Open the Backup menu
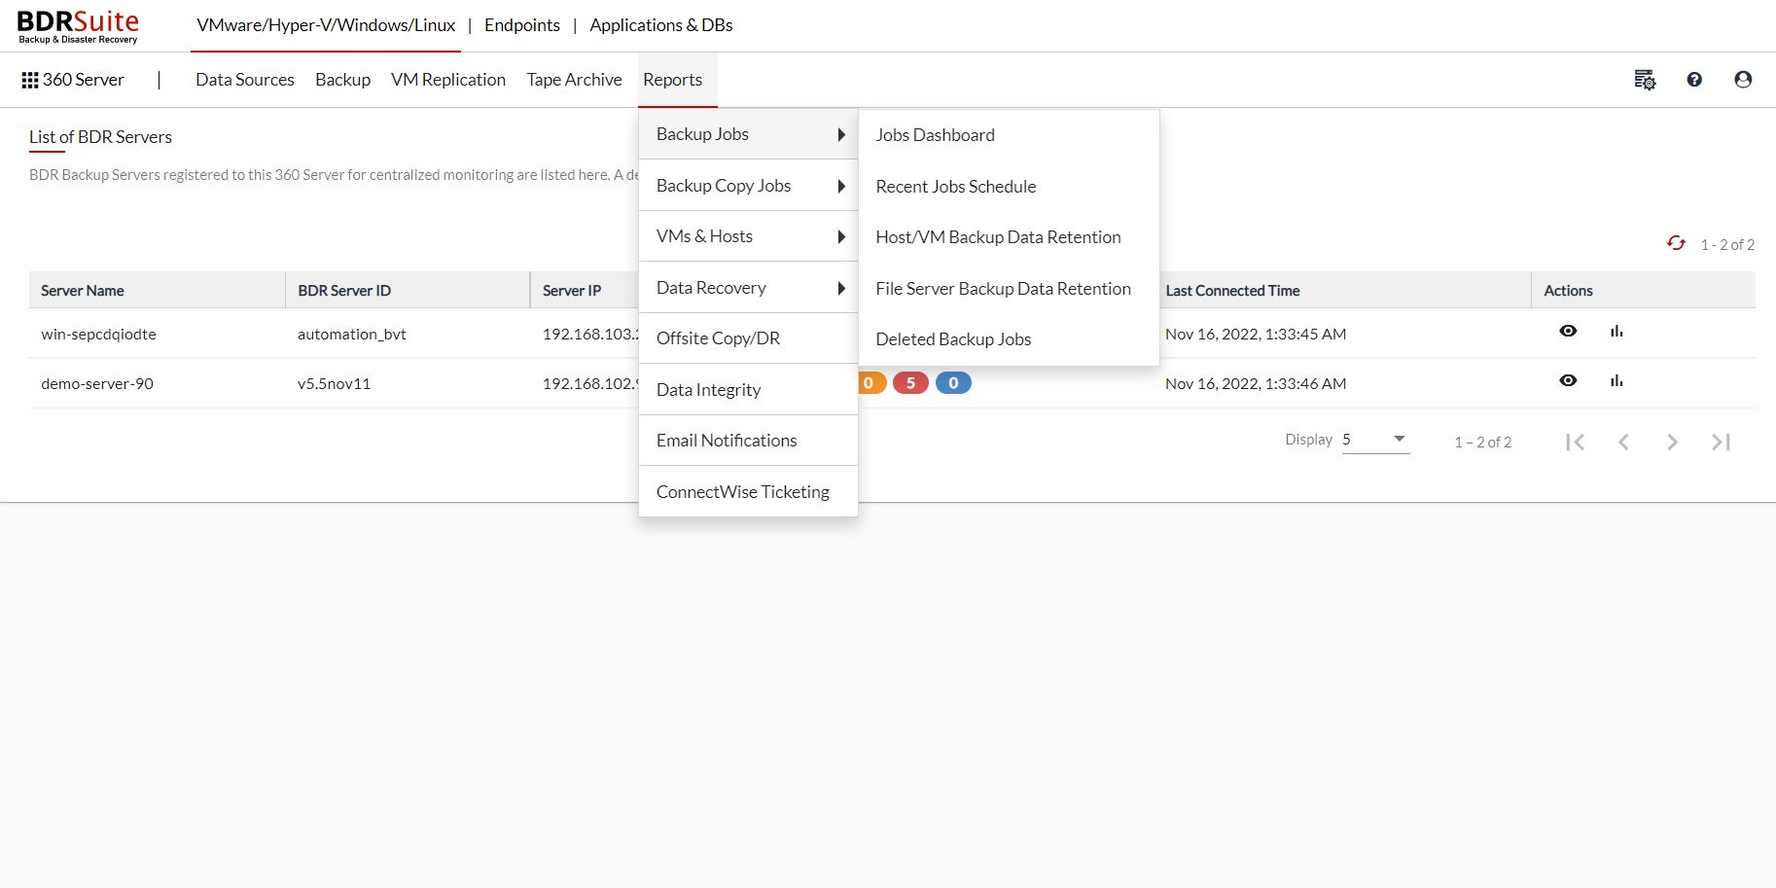Image resolution: width=1776 pixels, height=888 pixels. click(x=342, y=80)
